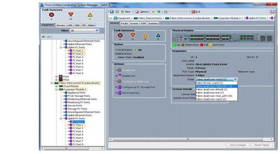
Task: Switch to the SAN tab
Action: coord(77,25)
